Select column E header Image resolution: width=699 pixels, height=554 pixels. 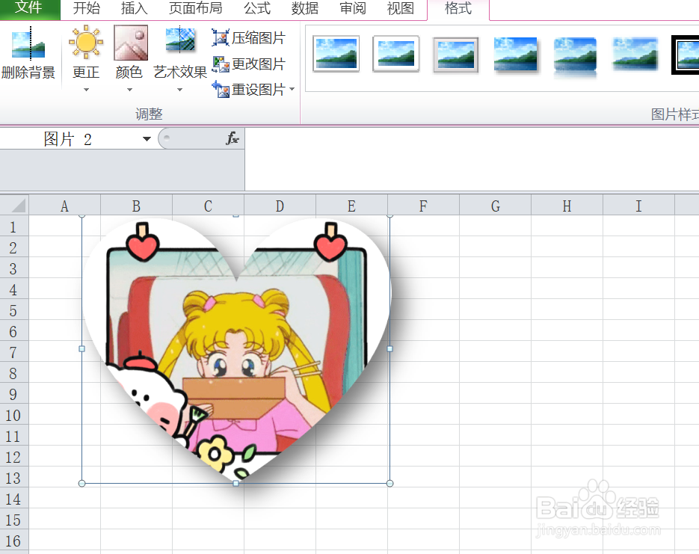(351, 206)
